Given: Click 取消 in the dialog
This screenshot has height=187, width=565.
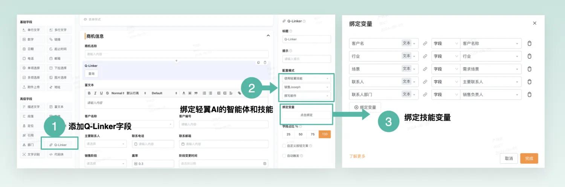Looking at the screenshot, I should [509, 159].
